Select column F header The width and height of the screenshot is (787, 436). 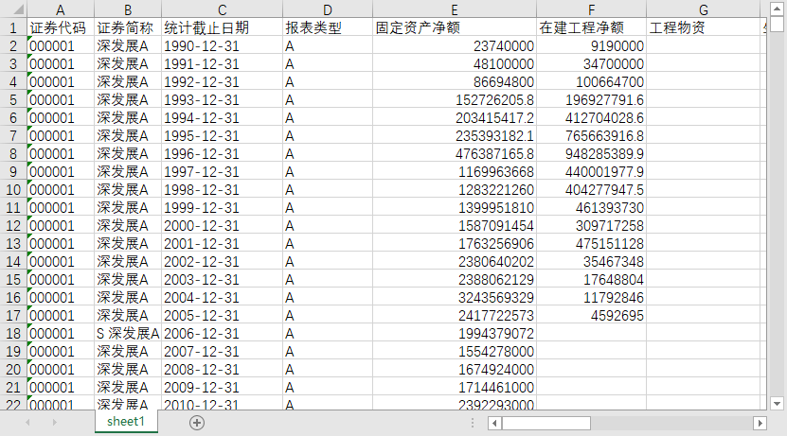[x=591, y=9]
